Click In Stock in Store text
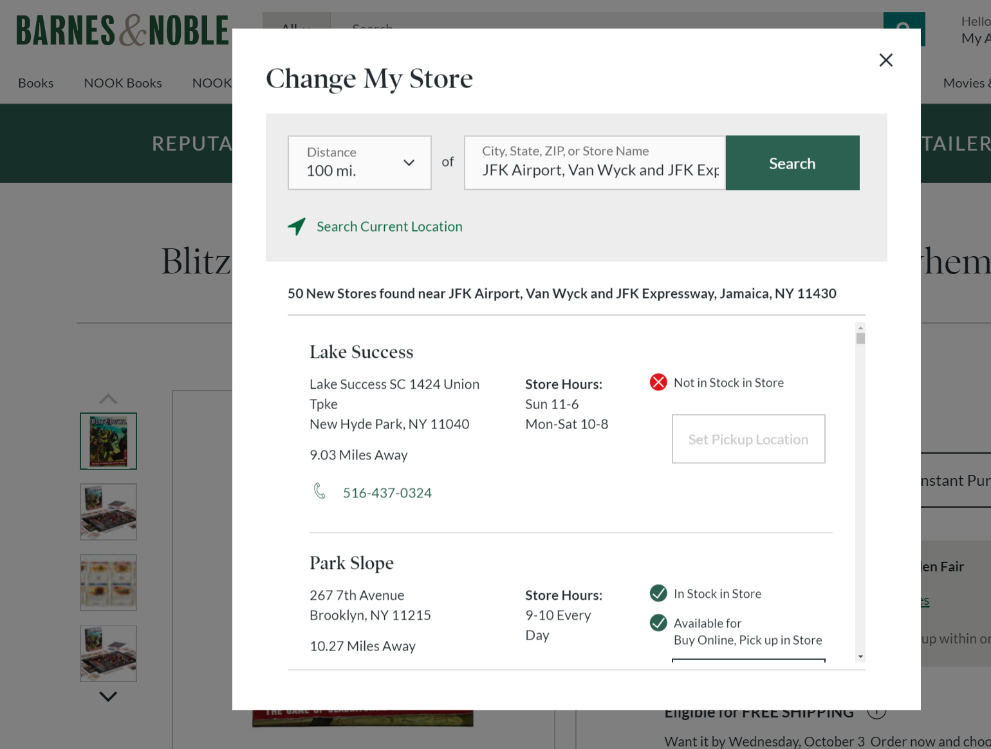The width and height of the screenshot is (991, 749). (718, 594)
